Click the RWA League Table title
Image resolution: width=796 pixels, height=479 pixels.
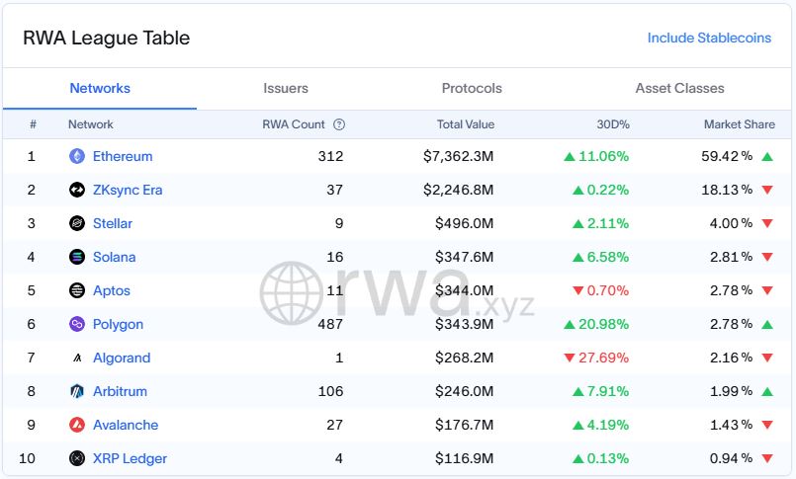pyautogui.click(x=106, y=38)
